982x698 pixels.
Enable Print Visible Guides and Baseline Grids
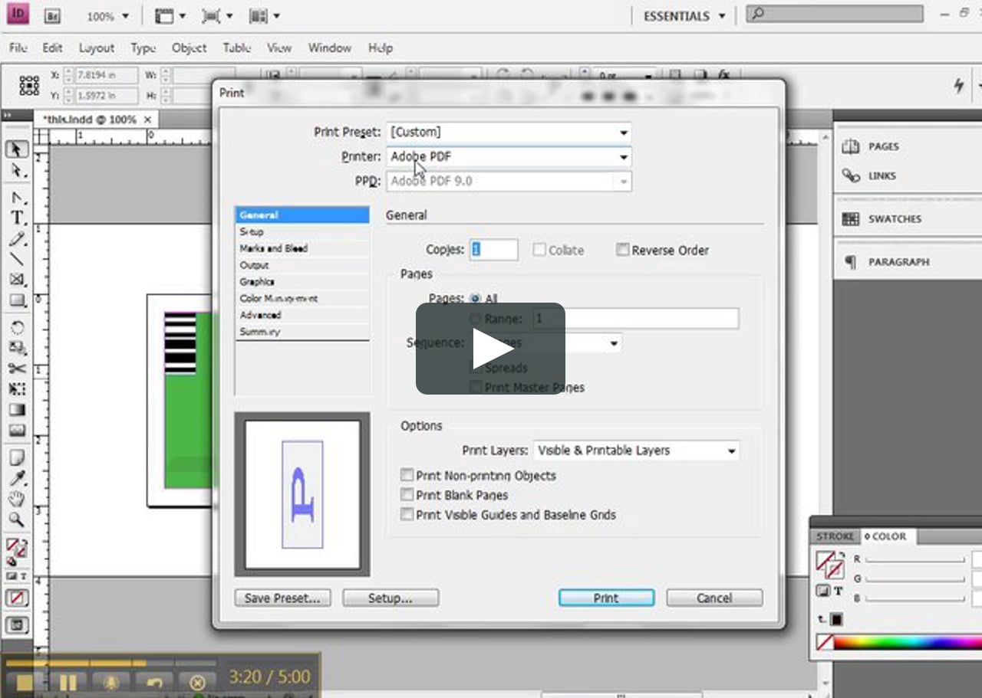pyautogui.click(x=407, y=515)
